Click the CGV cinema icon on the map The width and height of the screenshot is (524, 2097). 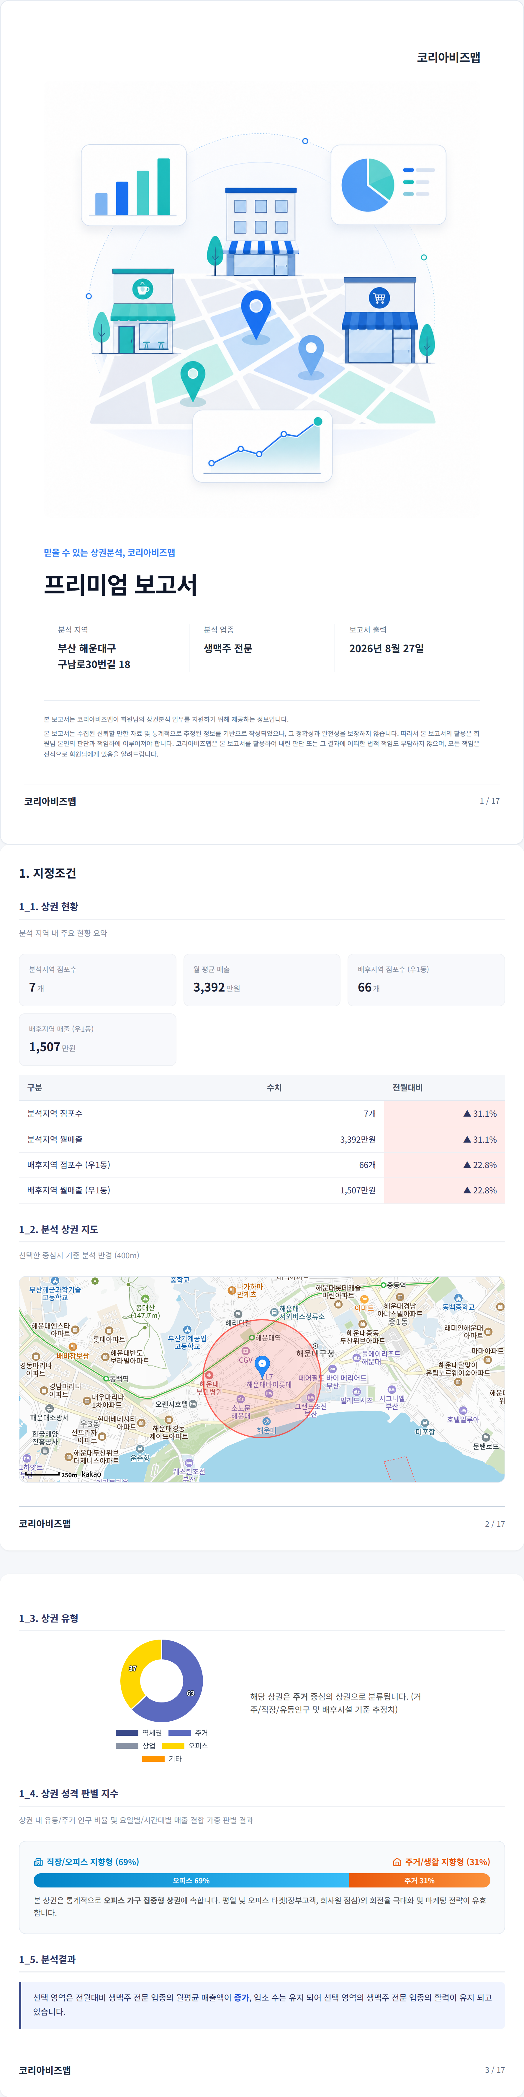pos(246,1351)
